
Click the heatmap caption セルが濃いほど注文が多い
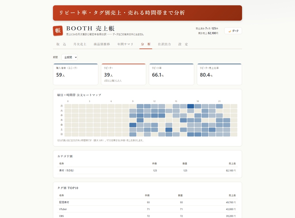(101, 141)
